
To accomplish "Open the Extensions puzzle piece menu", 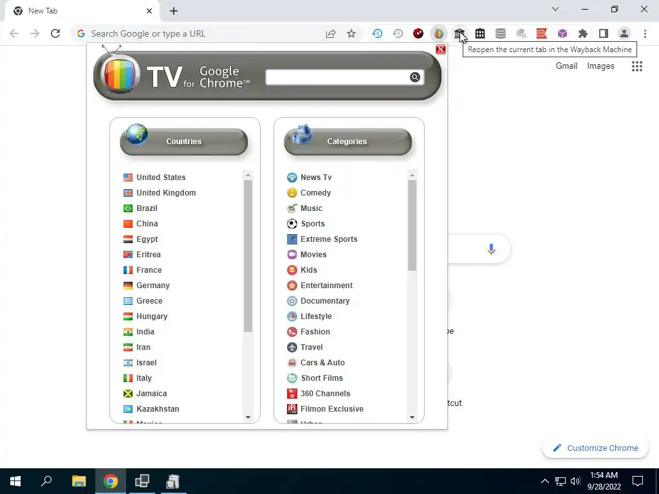I will point(582,33).
